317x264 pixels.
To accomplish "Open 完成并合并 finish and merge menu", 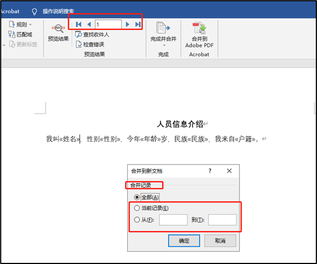I will (x=163, y=34).
